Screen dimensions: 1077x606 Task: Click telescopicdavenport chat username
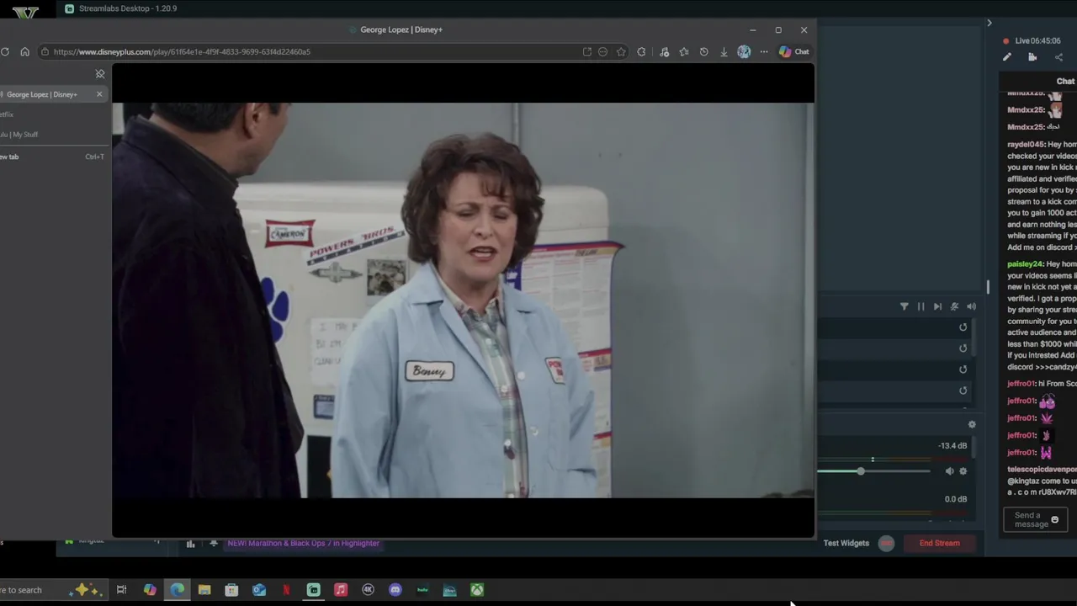click(1042, 469)
